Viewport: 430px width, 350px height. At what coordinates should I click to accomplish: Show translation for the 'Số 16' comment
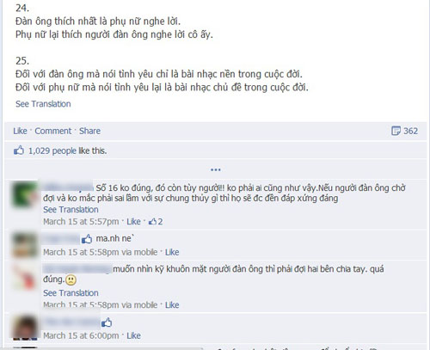coord(71,210)
